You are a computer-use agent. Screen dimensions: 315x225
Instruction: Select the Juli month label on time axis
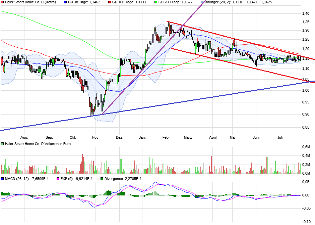[x=280, y=137]
